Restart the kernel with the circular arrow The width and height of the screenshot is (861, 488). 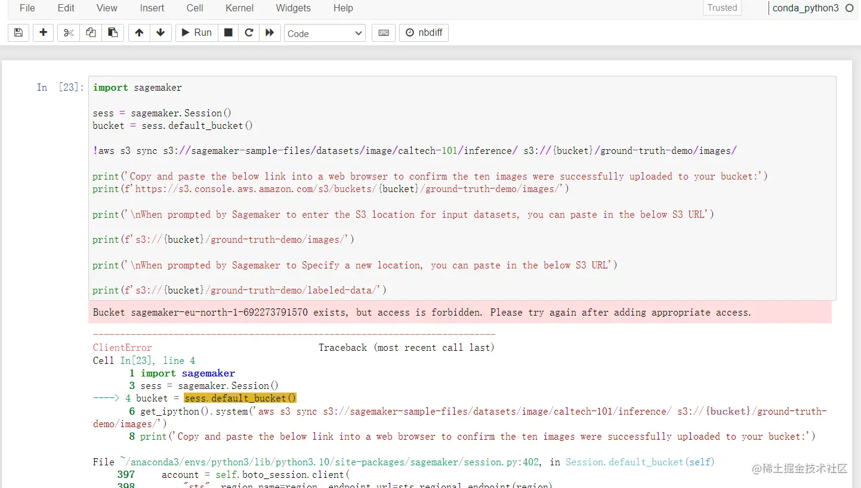249,33
